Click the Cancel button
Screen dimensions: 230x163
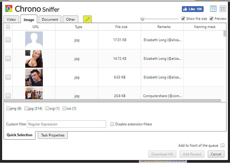[x=216, y=154]
